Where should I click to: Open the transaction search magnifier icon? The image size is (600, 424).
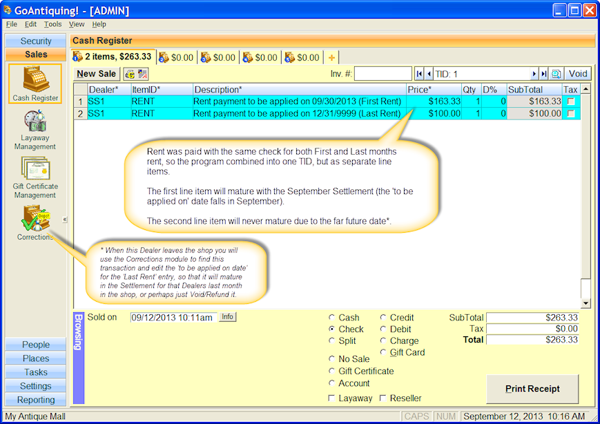(x=557, y=74)
